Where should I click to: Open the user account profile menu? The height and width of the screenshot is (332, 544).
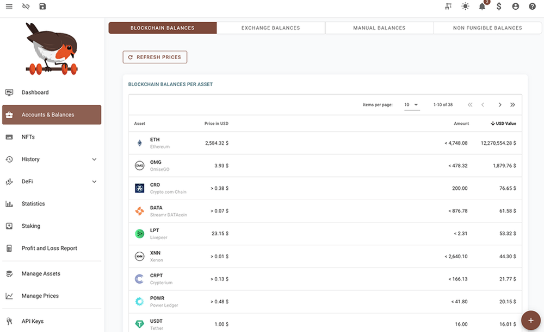pyautogui.click(x=515, y=6)
